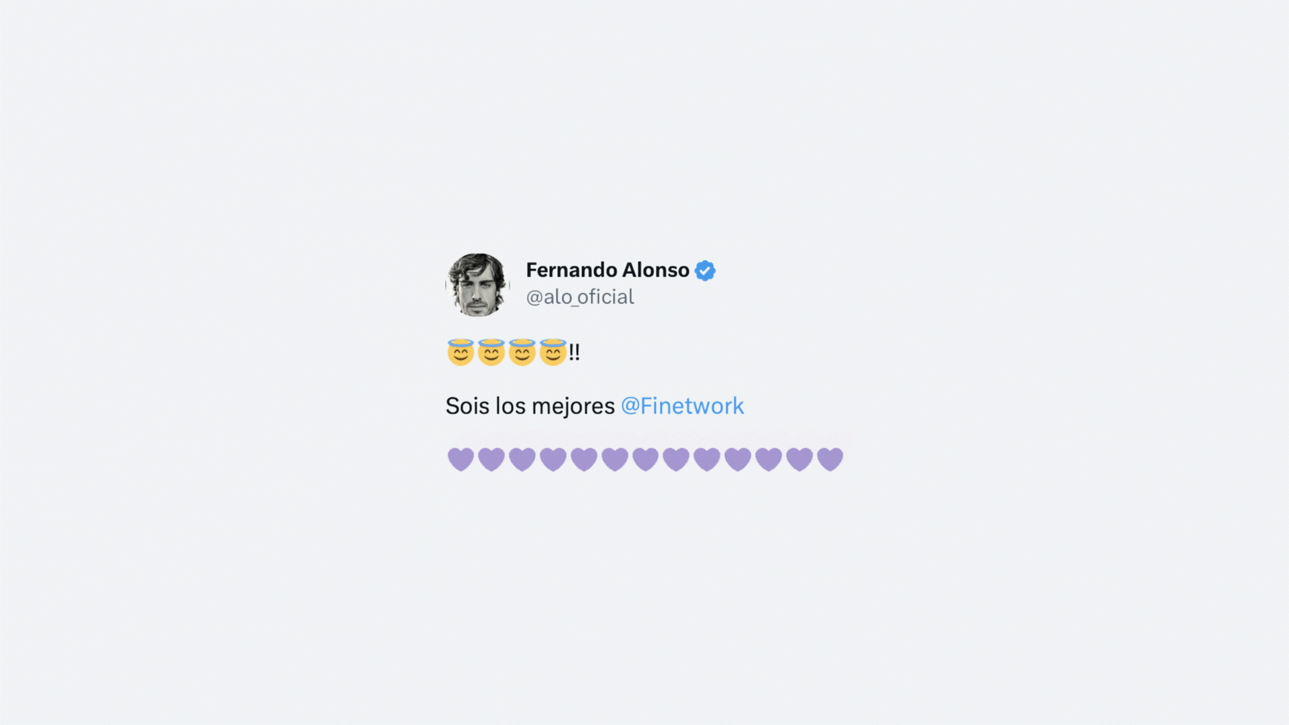This screenshot has width=1289, height=725.
Task: Open Fernando Alonso's profile picture
Action: click(x=477, y=285)
